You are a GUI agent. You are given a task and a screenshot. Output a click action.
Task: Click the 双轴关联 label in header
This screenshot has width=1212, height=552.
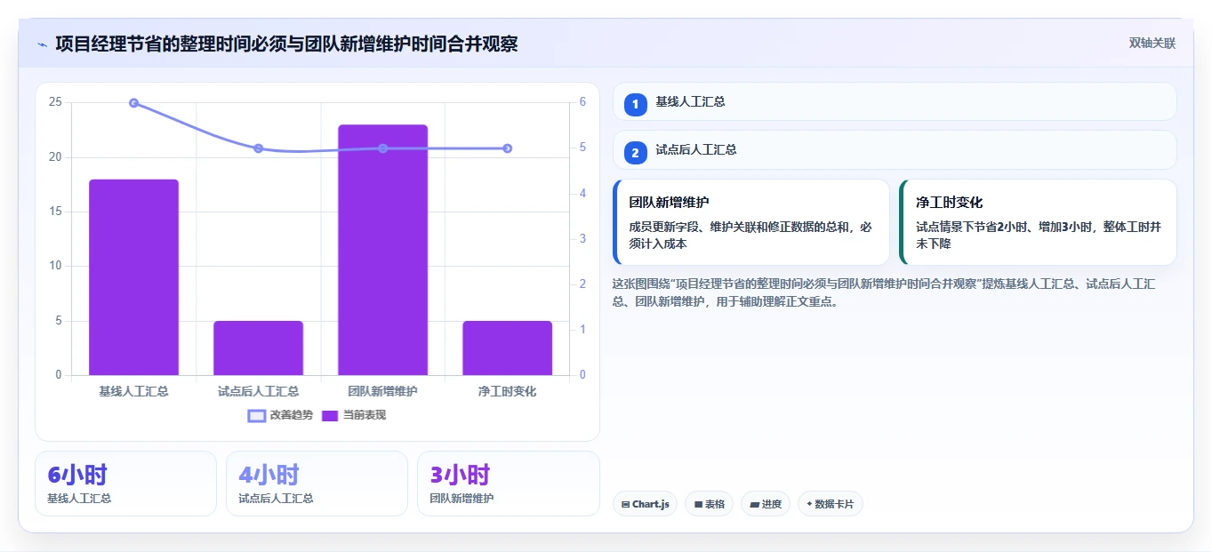[1152, 43]
